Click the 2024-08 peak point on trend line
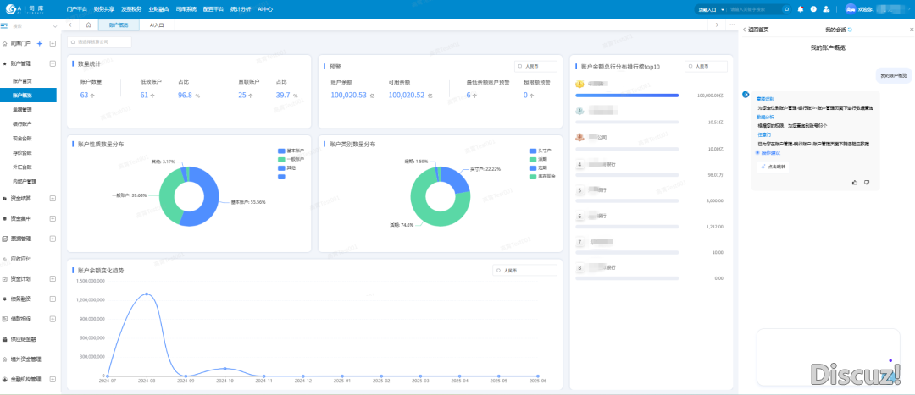 147,294
